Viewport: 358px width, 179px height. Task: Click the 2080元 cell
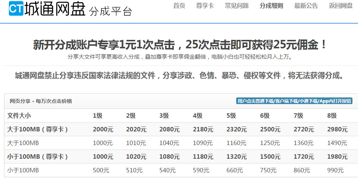(x=170, y=130)
